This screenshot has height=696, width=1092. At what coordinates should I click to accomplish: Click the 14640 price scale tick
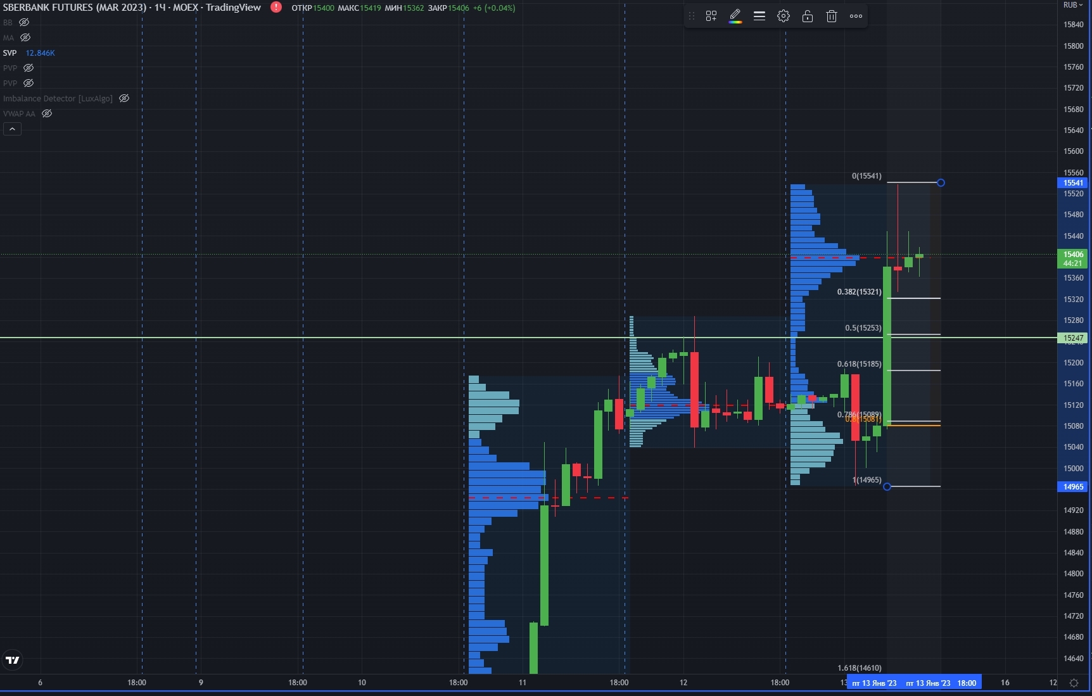(1073, 659)
